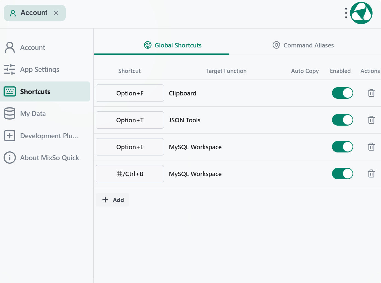This screenshot has height=283, width=381.
Task: Click the trash icon in the Option+E row
Action: (x=371, y=147)
